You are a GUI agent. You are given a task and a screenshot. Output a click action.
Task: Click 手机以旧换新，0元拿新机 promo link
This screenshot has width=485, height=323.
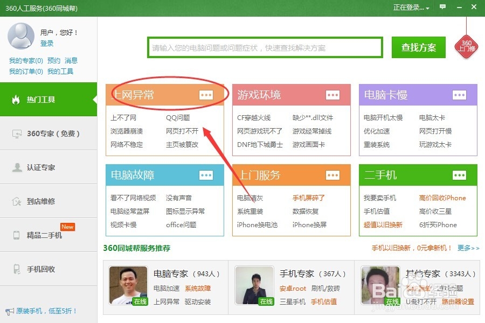(x=411, y=248)
